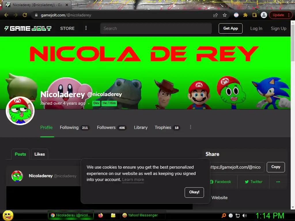Click the 1:14 PM taskbar clock
Screen dimensions: 295x221
coord(270,216)
